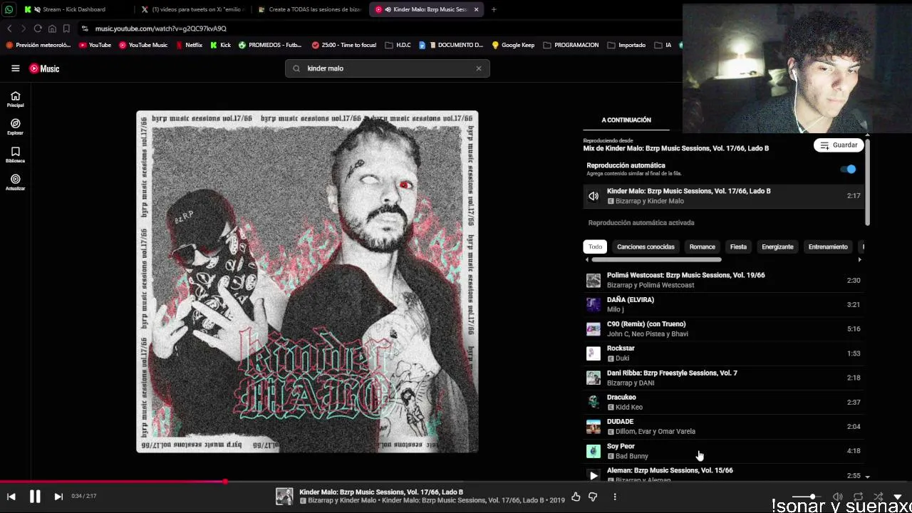The image size is (912, 513).
Task: Select the Canciones conocidas filter chip
Action: 646,247
